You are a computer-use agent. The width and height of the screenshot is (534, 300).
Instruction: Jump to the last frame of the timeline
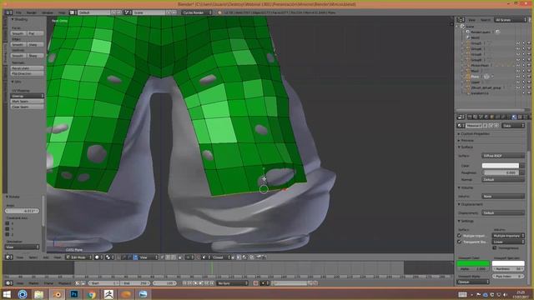pyautogui.click(x=212, y=283)
